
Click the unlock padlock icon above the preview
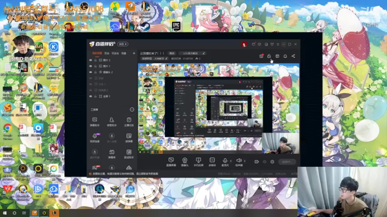click(x=269, y=56)
